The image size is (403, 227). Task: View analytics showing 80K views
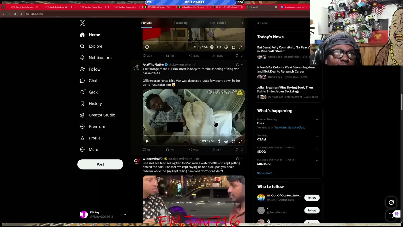pyautogui.click(x=216, y=150)
